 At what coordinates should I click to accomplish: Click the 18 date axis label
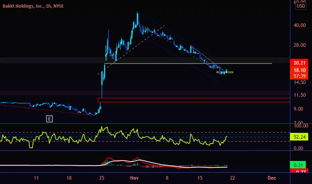click(x=69, y=178)
